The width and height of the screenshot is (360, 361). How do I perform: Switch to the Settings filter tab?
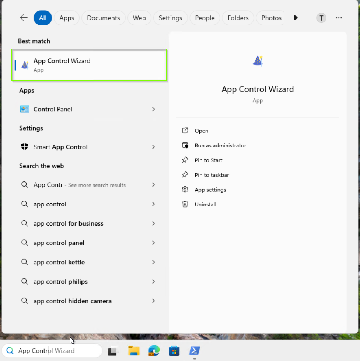pyautogui.click(x=170, y=18)
